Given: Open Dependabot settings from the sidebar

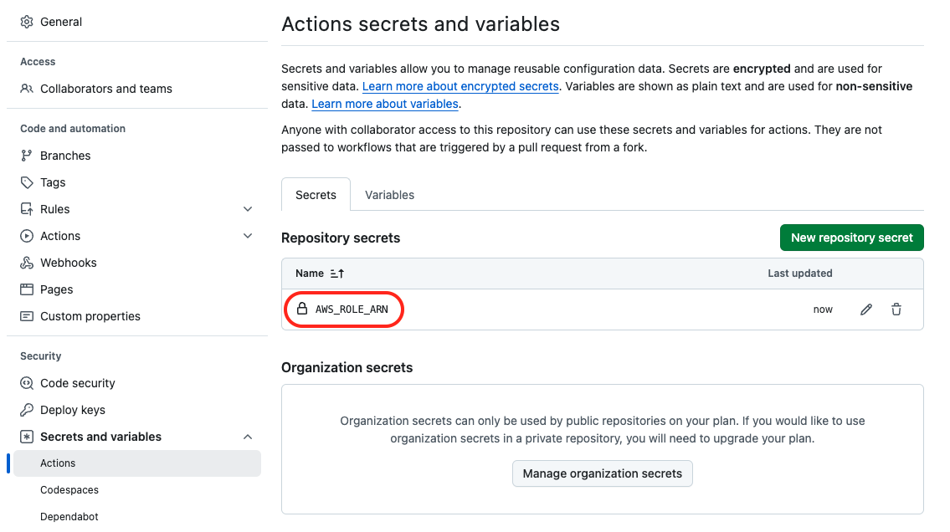Looking at the screenshot, I should coord(69,516).
